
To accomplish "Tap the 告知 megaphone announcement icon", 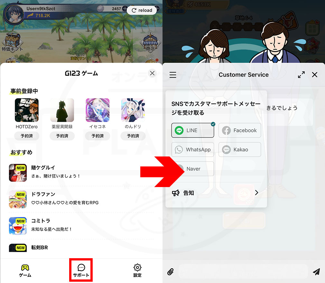I will [176, 193].
